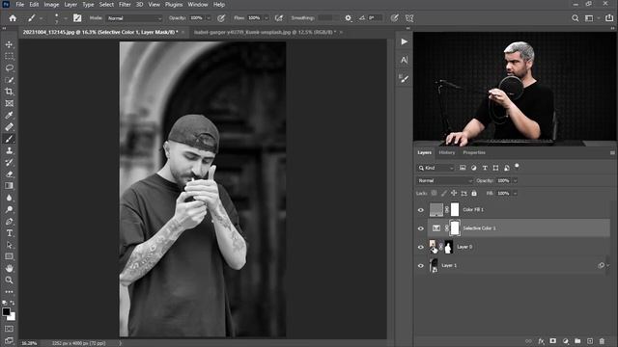Select the Layer 0 mask thumbnail
The image size is (618, 347).
448,247
